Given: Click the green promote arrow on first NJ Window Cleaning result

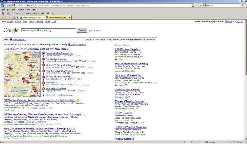Looking at the screenshot, I should [78, 100].
